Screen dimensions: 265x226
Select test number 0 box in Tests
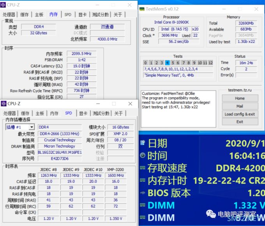(x=145, y=63)
